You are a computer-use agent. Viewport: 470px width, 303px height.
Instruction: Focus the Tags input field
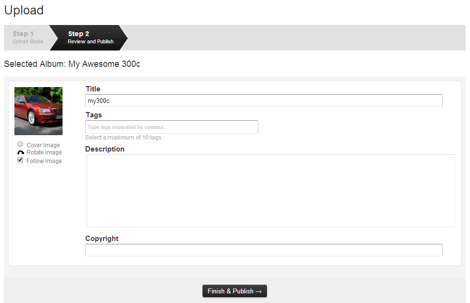[172, 127]
